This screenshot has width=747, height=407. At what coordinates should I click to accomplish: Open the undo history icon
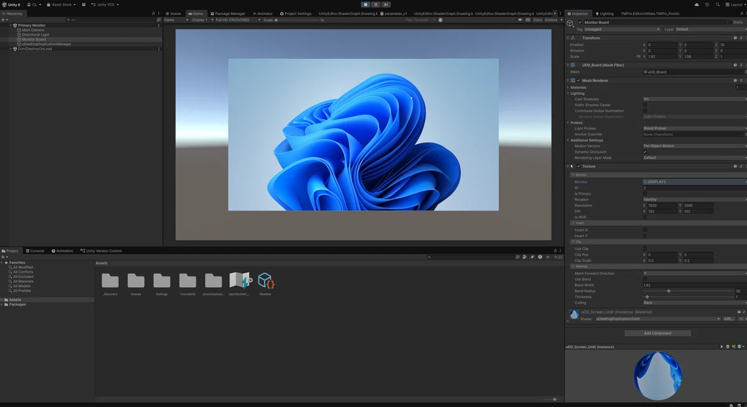[x=707, y=4]
